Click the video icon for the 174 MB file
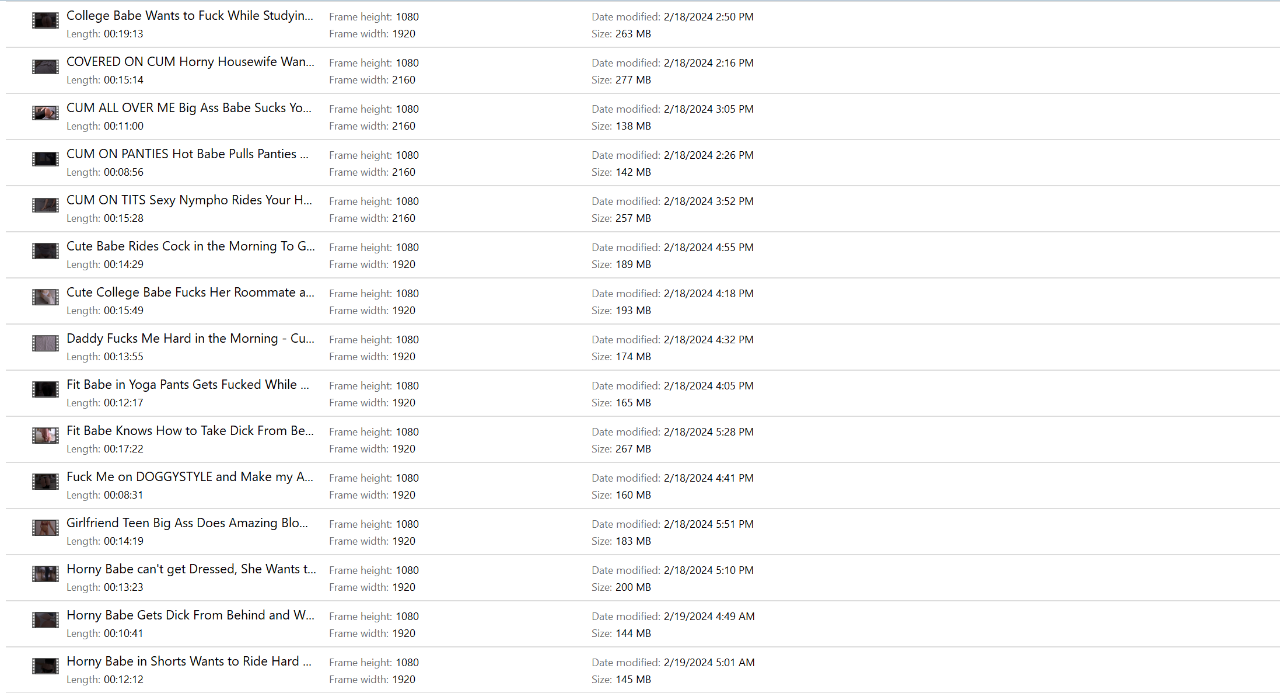1280x693 pixels. [x=45, y=343]
